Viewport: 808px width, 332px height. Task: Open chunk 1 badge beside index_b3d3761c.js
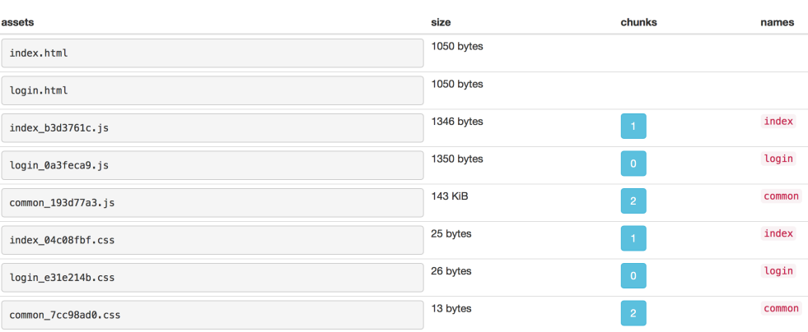pyautogui.click(x=633, y=127)
